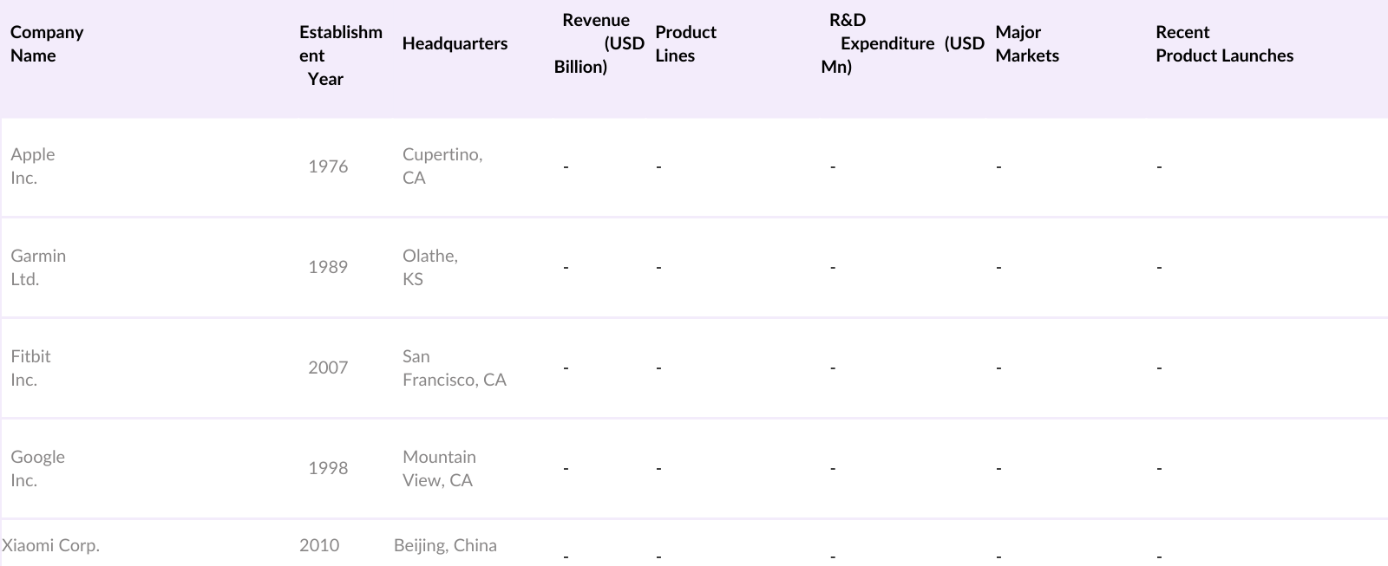
Task: Click the Establishment Year column header
Action: tap(340, 55)
